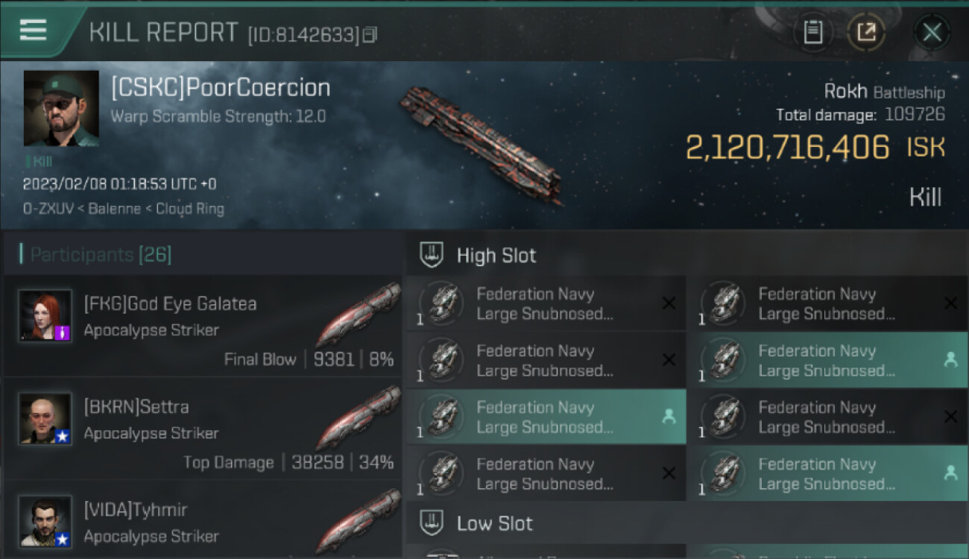This screenshot has height=559, width=969.
Task: Open the hamburger menu
Action: pyautogui.click(x=34, y=31)
